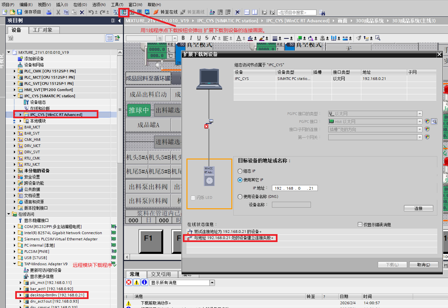Select IPC_CYS [WinCC RT Advanced] tree item
Viewport: 448px width, 308px height.
[x=56, y=114]
